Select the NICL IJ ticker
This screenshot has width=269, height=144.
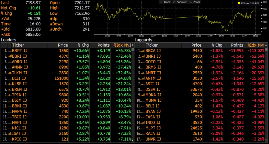[x=19, y=128]
